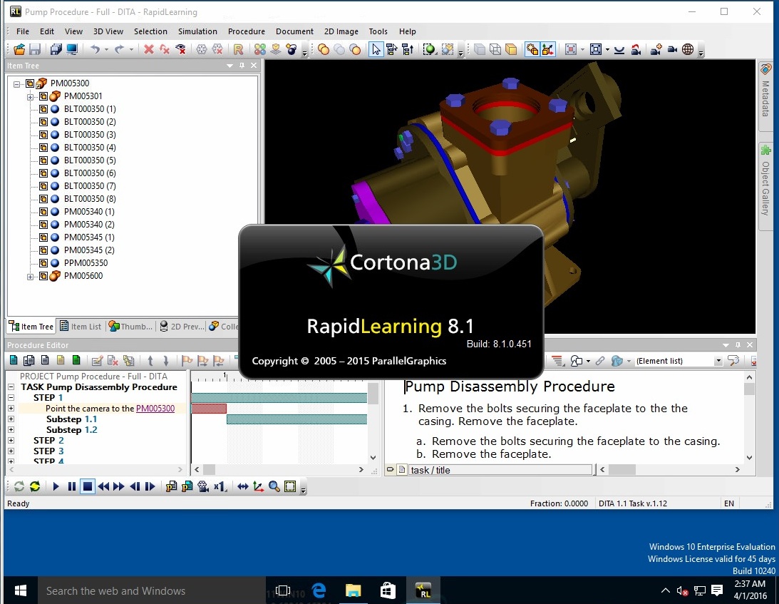Click the red X delete icon

pos(148,49)
